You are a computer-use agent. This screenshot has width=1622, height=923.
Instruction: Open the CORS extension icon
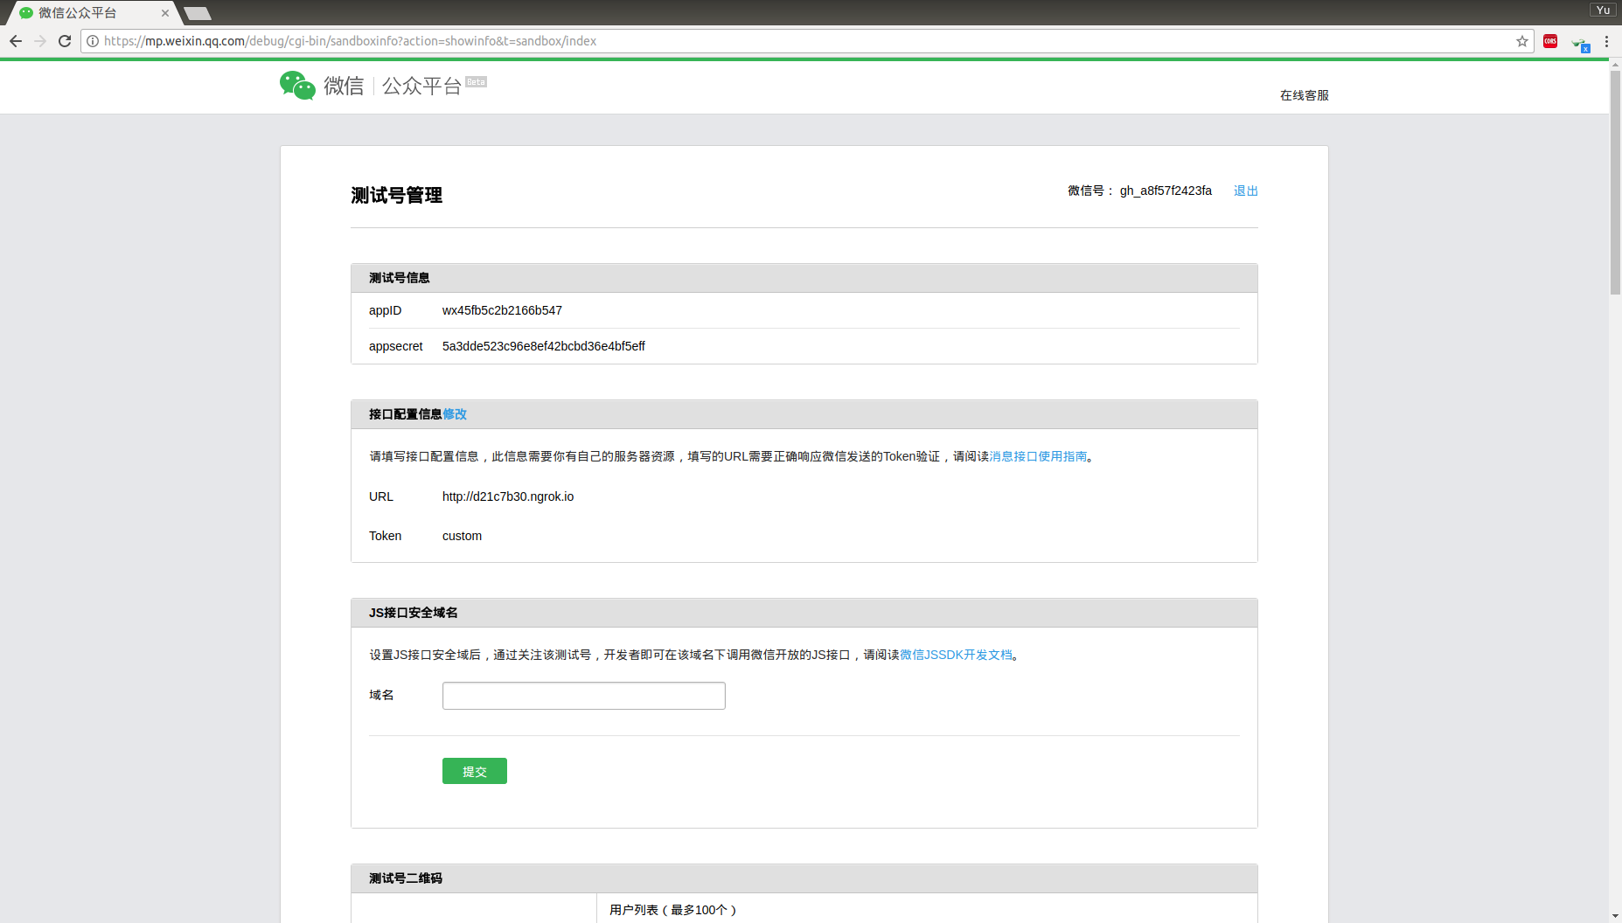click(x=1550, y=41)
